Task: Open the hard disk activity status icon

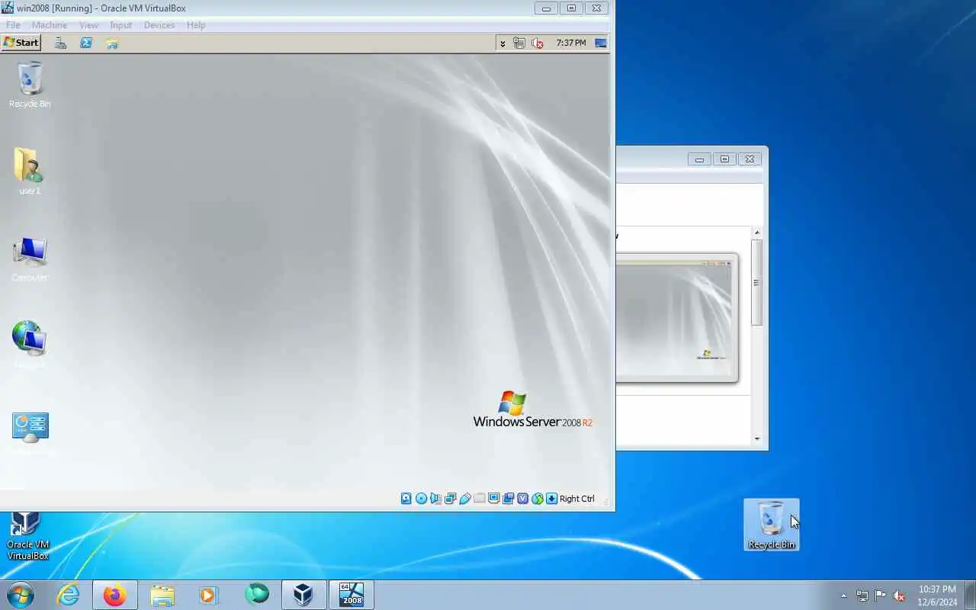Action: point(406,499)
